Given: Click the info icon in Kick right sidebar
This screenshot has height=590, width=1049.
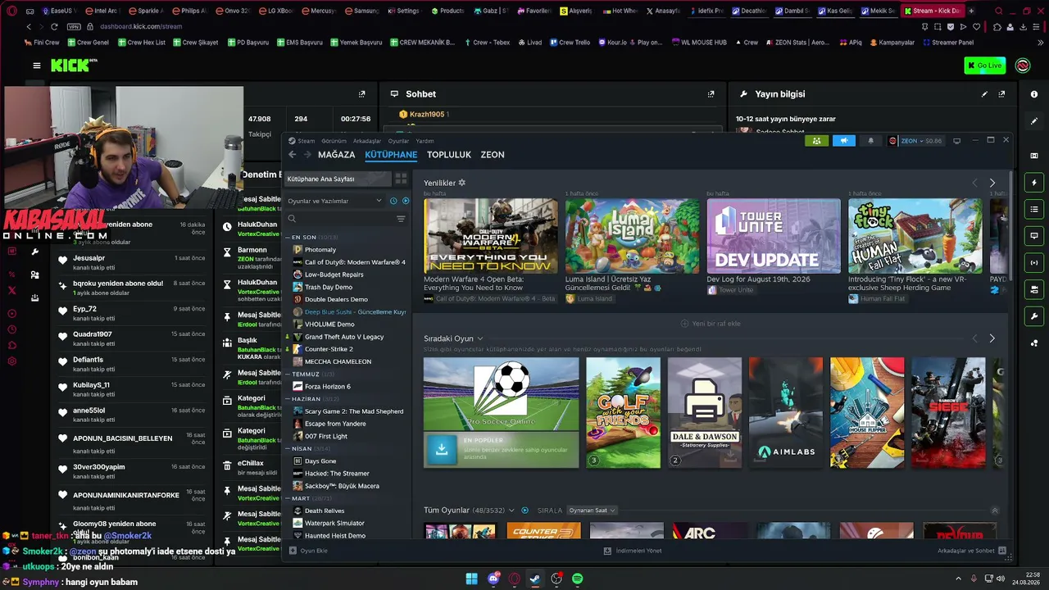Looking at the screenshot, I should pyautogui.click(x=1034, y=94).
